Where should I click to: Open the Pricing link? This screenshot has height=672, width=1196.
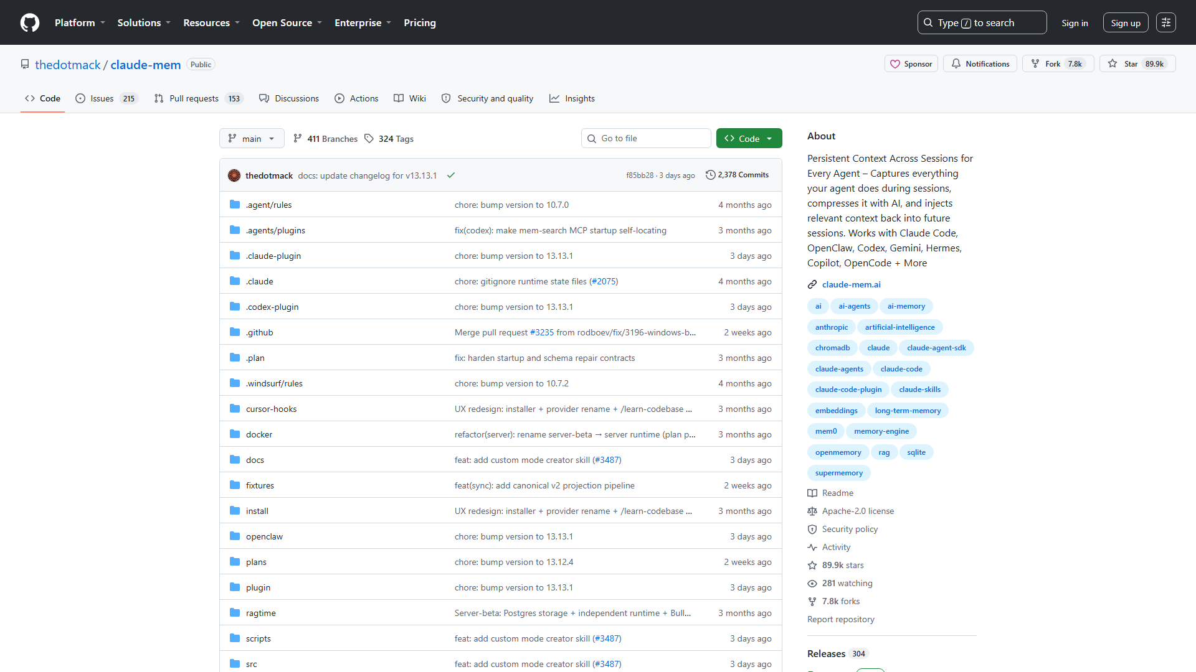[x=420, y=22]
